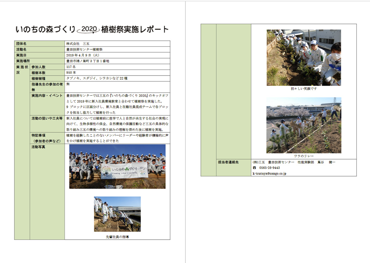370x263 pixels.
Task: Click the 950本 tree count value
Action: (x=71, y=73)
